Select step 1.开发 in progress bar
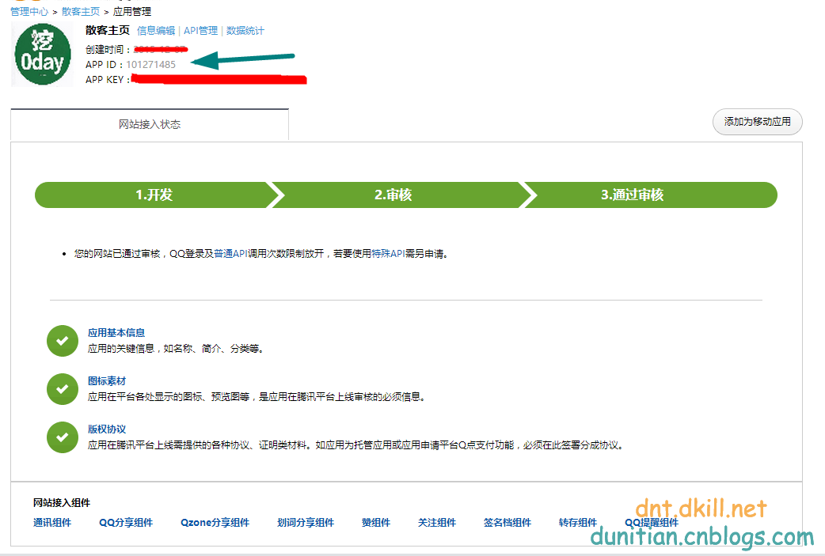This screenshot has width=825, height=556. [x=154, y=195]
